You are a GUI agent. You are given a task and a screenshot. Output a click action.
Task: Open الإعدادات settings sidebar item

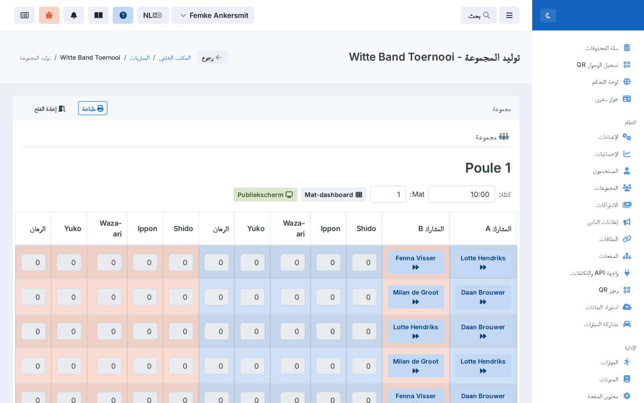point(614,137)
